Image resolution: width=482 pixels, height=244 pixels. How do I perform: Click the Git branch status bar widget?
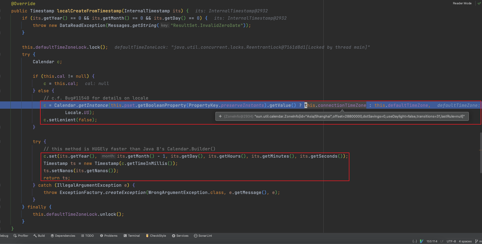click(x=478, y=241)
